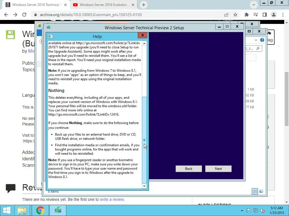Click the Help dialog title icon
Viewport: 289px width, 216px height.
(x=51, y=36)
